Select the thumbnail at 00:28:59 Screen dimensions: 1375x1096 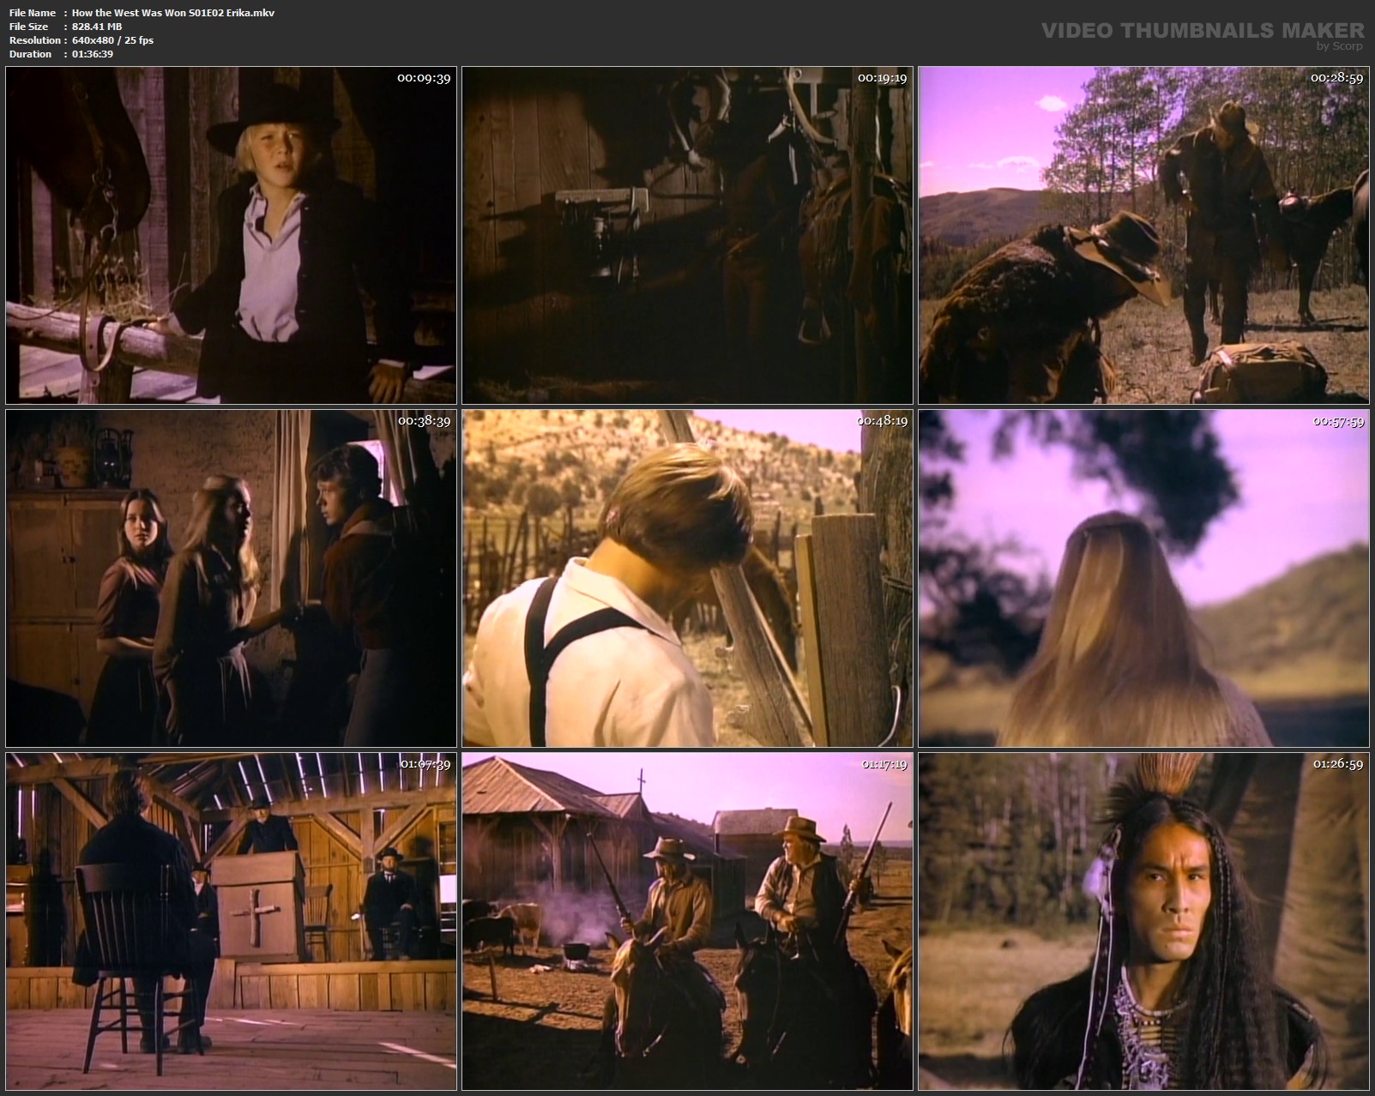pyautogui.click(x=1143, y=235)
